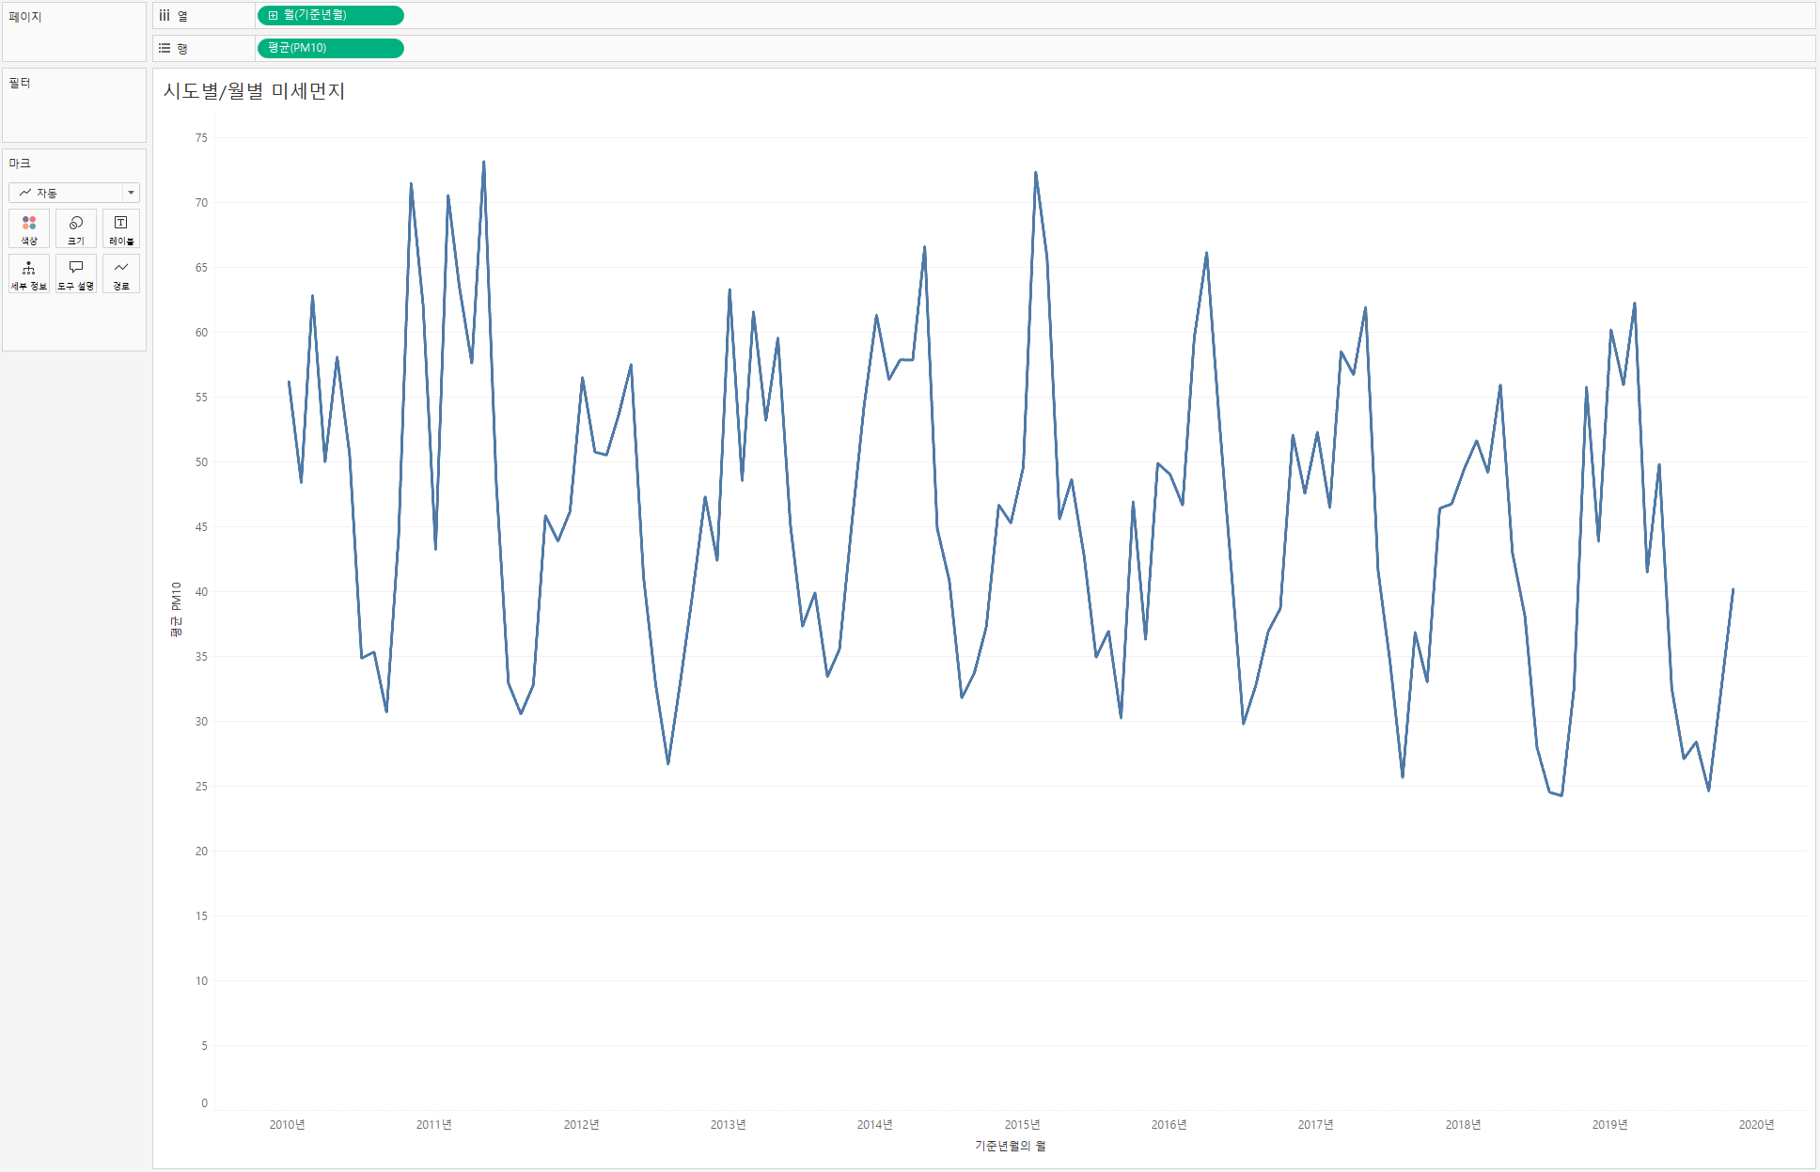Click the 마크 (Marks) card header

pos(21,164)
